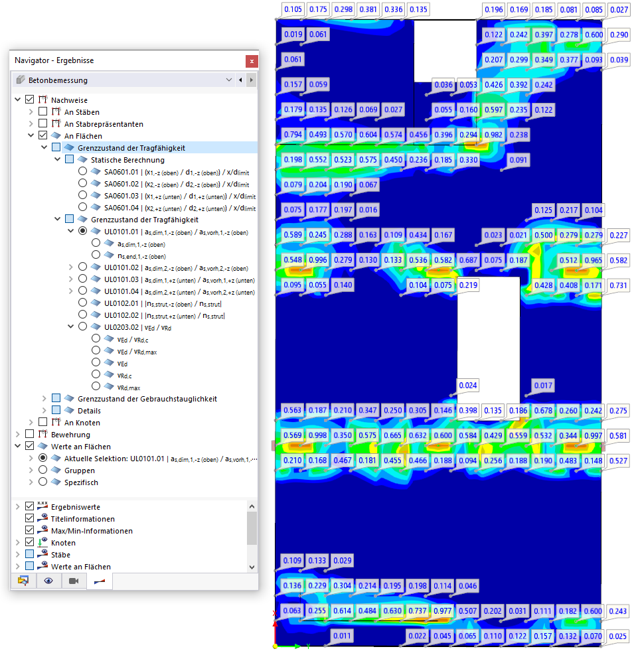Click the Stäbe display icon

click(x=42, y=554)
